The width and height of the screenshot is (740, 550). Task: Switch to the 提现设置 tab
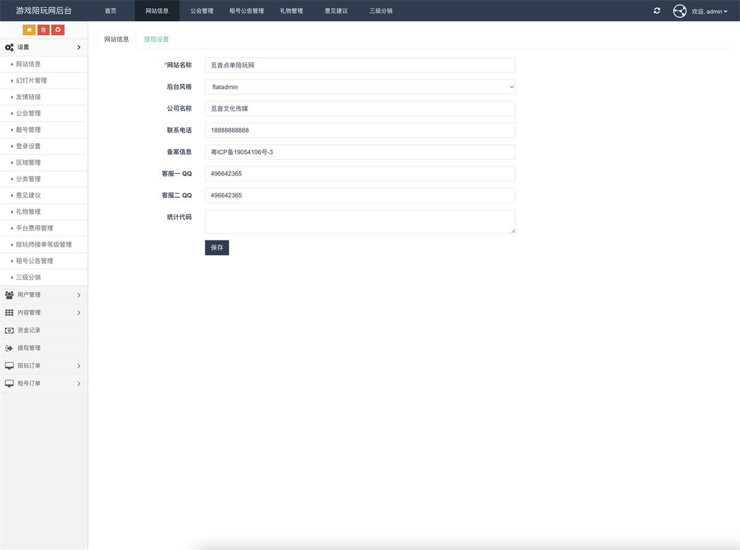156,39
